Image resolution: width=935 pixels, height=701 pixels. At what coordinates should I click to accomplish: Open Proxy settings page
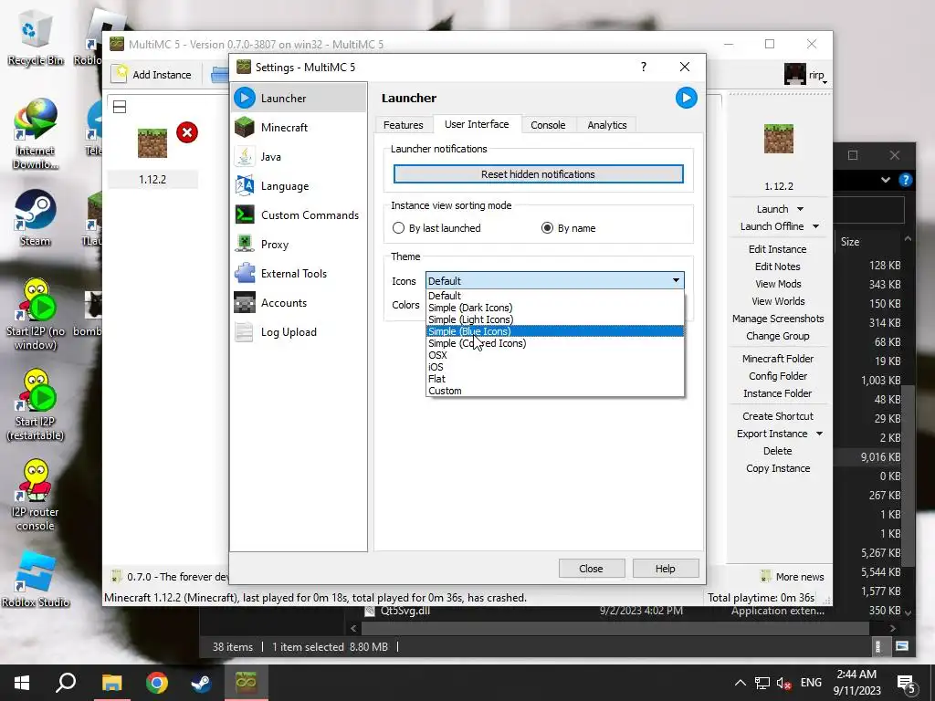tap(299, 245)
